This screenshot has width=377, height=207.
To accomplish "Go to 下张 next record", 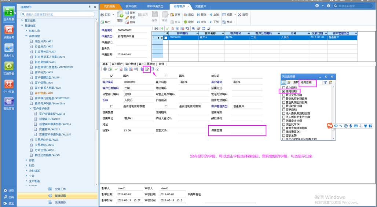I will (x=214, y=22).
